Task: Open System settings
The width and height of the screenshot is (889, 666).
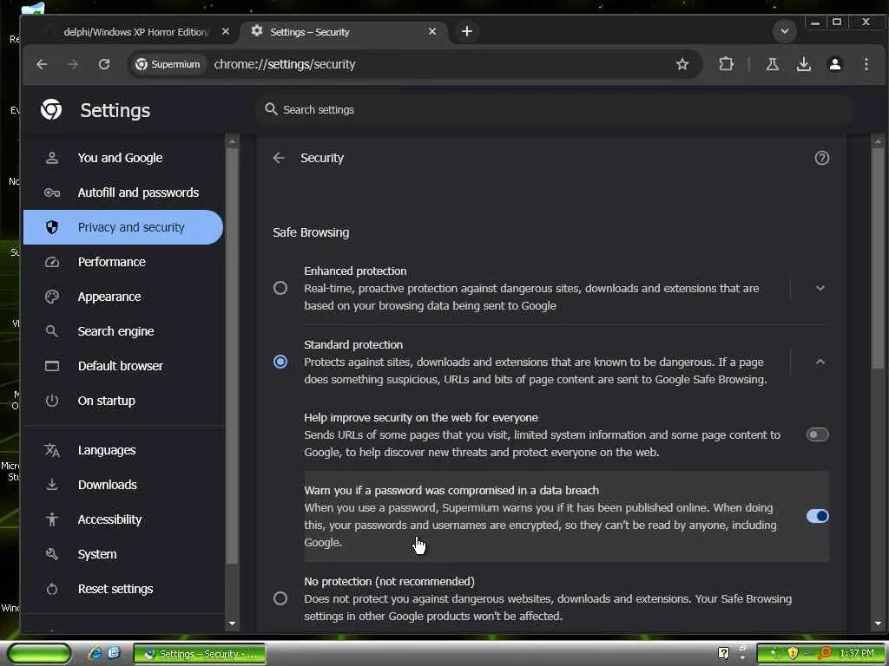Action: (123, 554)
